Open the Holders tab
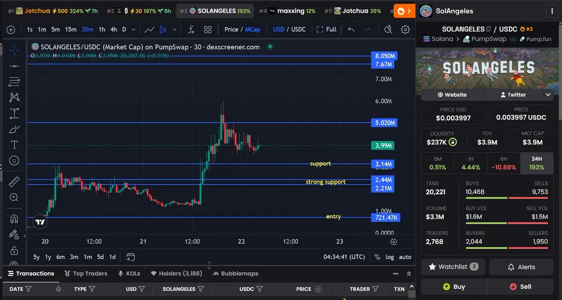Screen dimensions: 562x300 coord(176,273)
